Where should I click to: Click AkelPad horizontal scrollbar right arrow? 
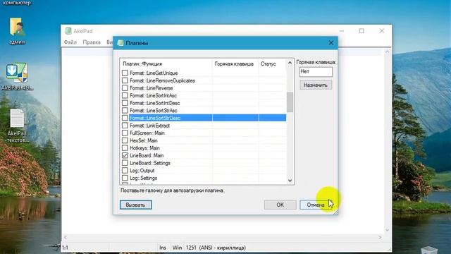click(x=380, y=237)
